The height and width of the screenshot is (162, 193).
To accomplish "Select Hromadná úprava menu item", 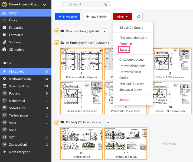I will 132,84.
